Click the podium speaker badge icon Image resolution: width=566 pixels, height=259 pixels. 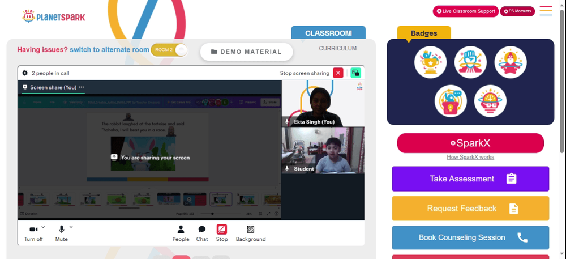point(451,101)
